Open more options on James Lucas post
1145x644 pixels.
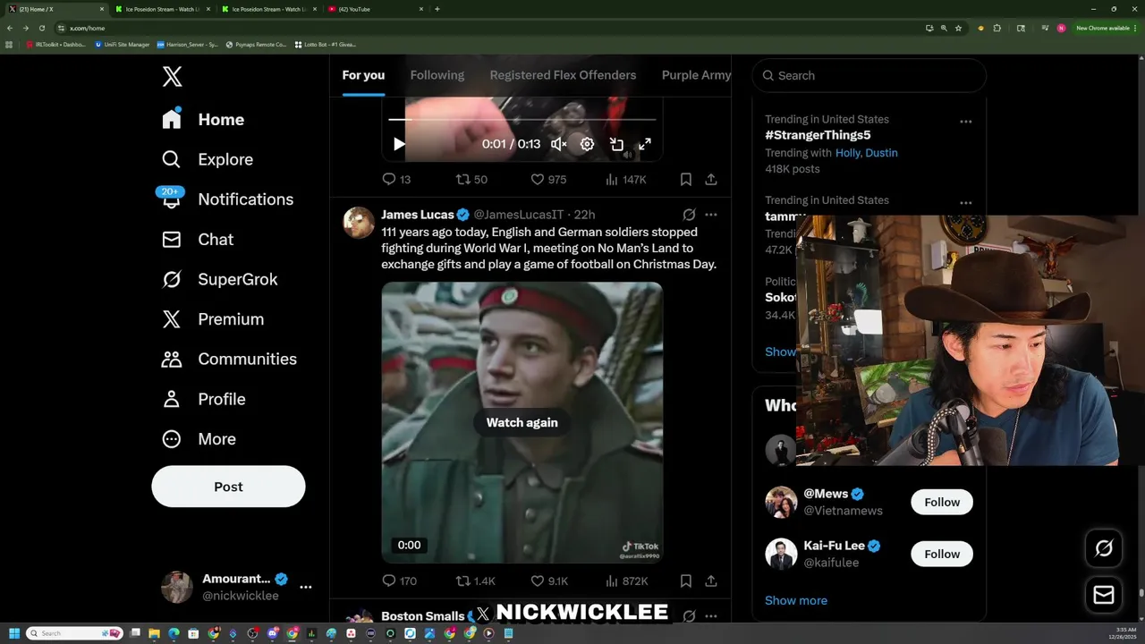click(711, 215)
